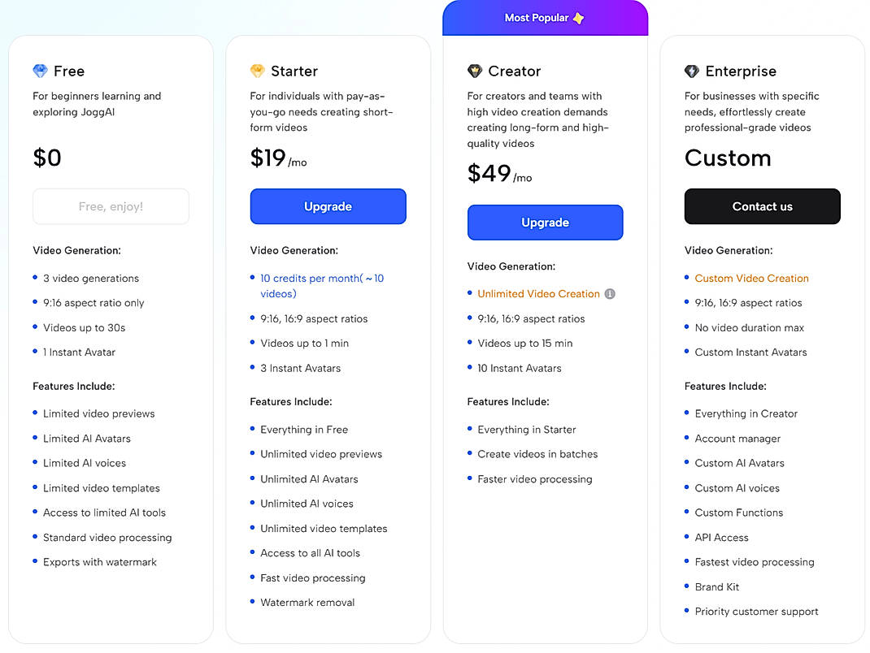Select the Most Popular banner
This screenshot has width=870, height=653.
(x=545, y=17)
